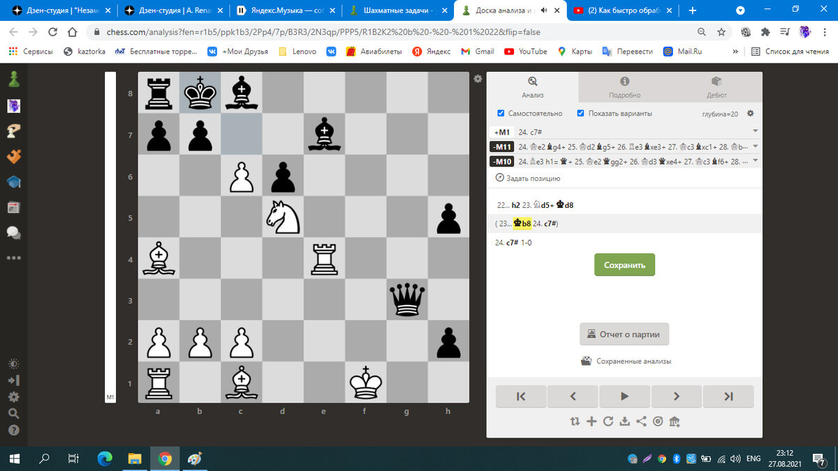Open a new browser tab with plus
The width and height of the screenshot is (838, 471).
pos(693,10)
